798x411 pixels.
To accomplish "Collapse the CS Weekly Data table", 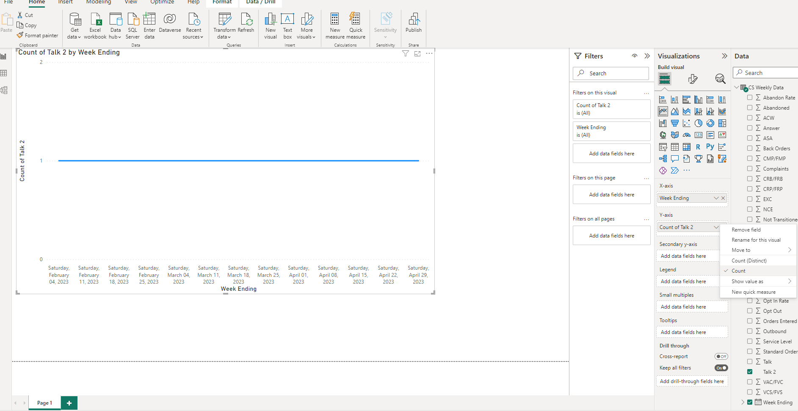I will tap(737, 87).
